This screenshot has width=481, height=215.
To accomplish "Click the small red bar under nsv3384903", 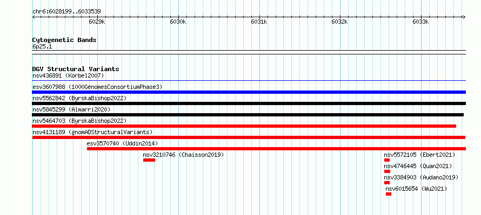I will (387, 183).
